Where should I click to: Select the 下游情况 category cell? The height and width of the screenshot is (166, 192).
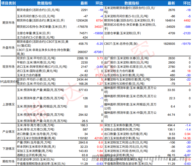tap(8, 148)
